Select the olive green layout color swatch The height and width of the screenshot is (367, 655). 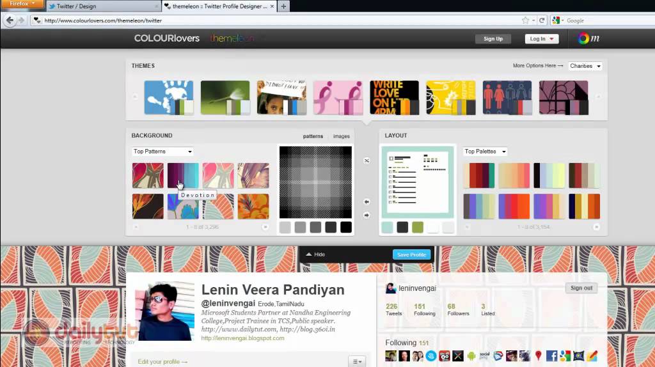418,228
